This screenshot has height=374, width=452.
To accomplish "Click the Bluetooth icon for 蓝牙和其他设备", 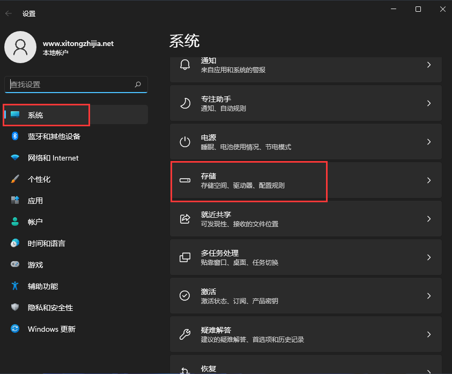I will [x=13, y=136].
